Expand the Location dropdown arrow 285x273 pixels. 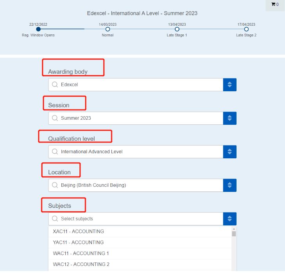coord(230,185)
